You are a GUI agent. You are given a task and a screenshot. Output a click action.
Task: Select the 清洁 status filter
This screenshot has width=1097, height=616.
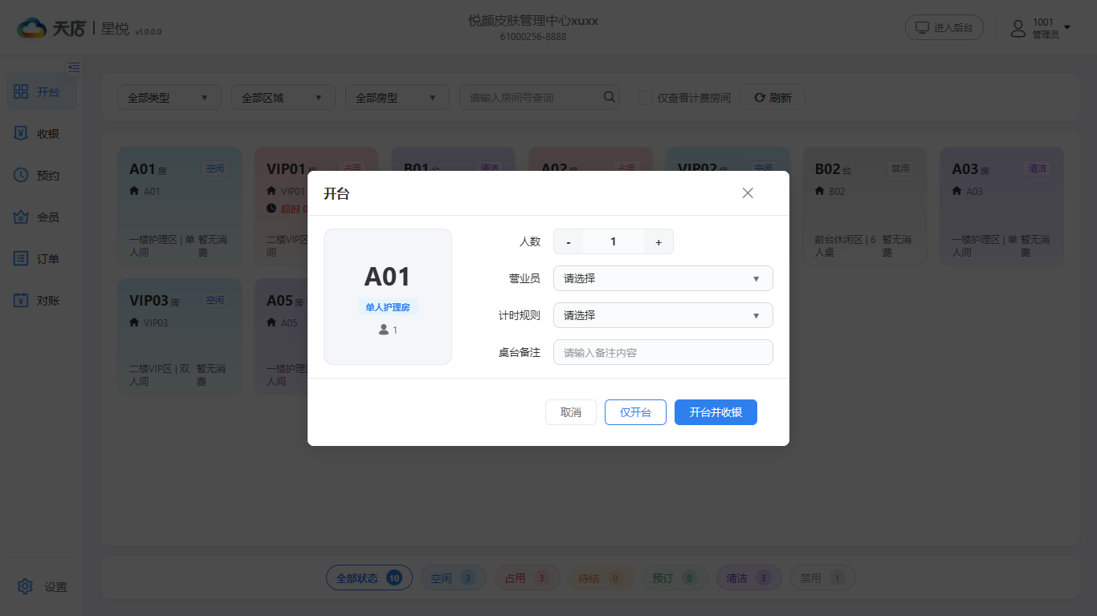pos(748,577)
